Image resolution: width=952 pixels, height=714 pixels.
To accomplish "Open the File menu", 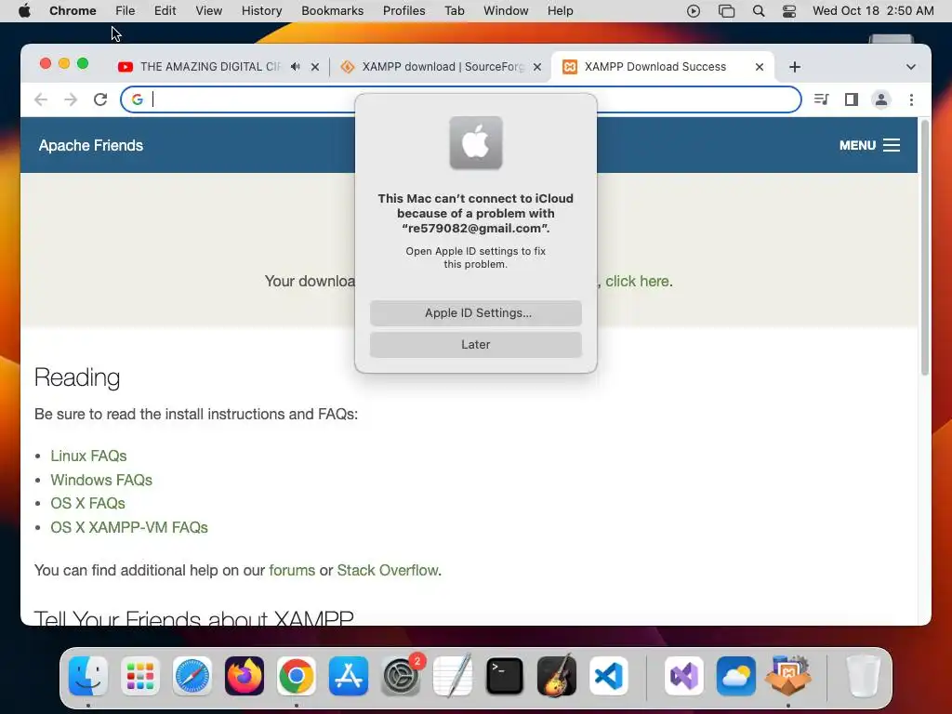I will [x=126, y=11].
